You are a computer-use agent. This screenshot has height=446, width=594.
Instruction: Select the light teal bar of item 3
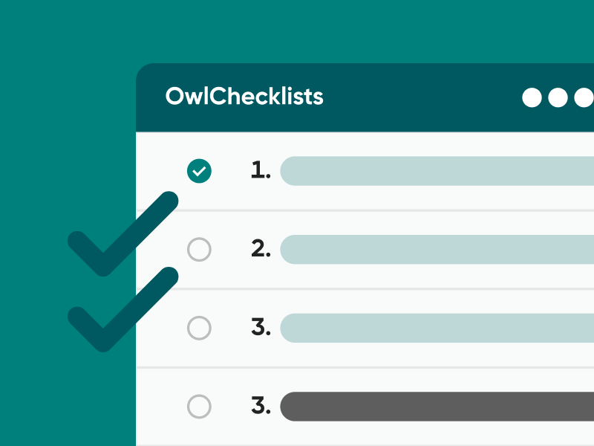pyautogui.click(x=437, y=328)
